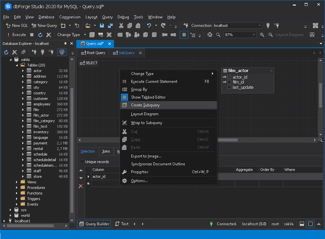Check last_update checkbox in film_actor
This screenshot has height=239, width=325.
[229, 87]
